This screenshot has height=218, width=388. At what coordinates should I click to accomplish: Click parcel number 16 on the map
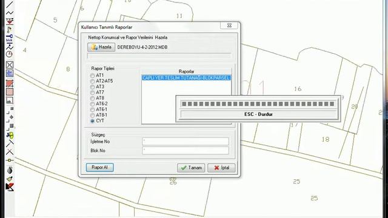pyautogui.click(x=298, y=89)
